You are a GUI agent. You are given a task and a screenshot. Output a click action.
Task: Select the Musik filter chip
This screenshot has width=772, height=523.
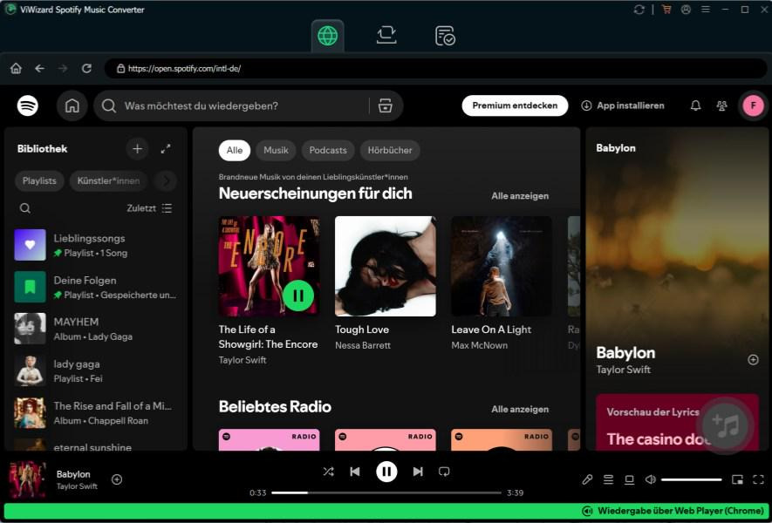[x=276, y=150]
